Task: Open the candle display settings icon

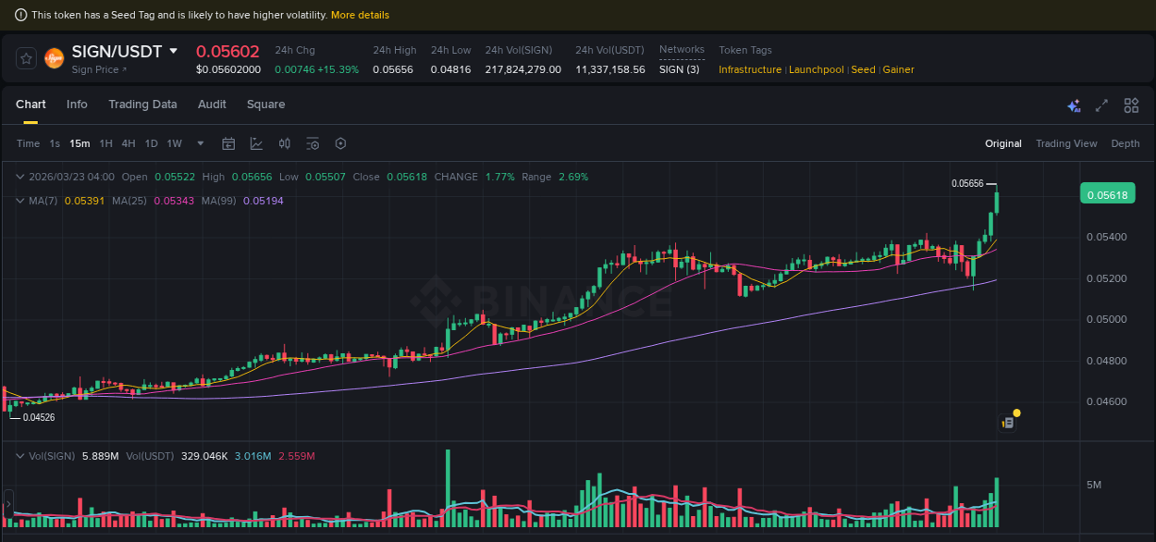Action: [x=284, y=143]
